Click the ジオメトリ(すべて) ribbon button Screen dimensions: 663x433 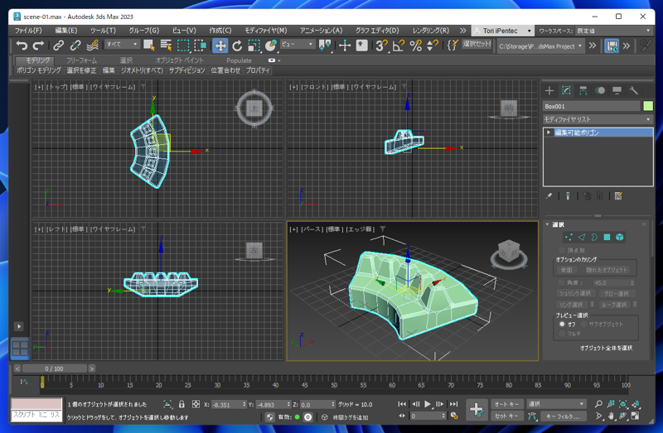click(x=142, y=70)
